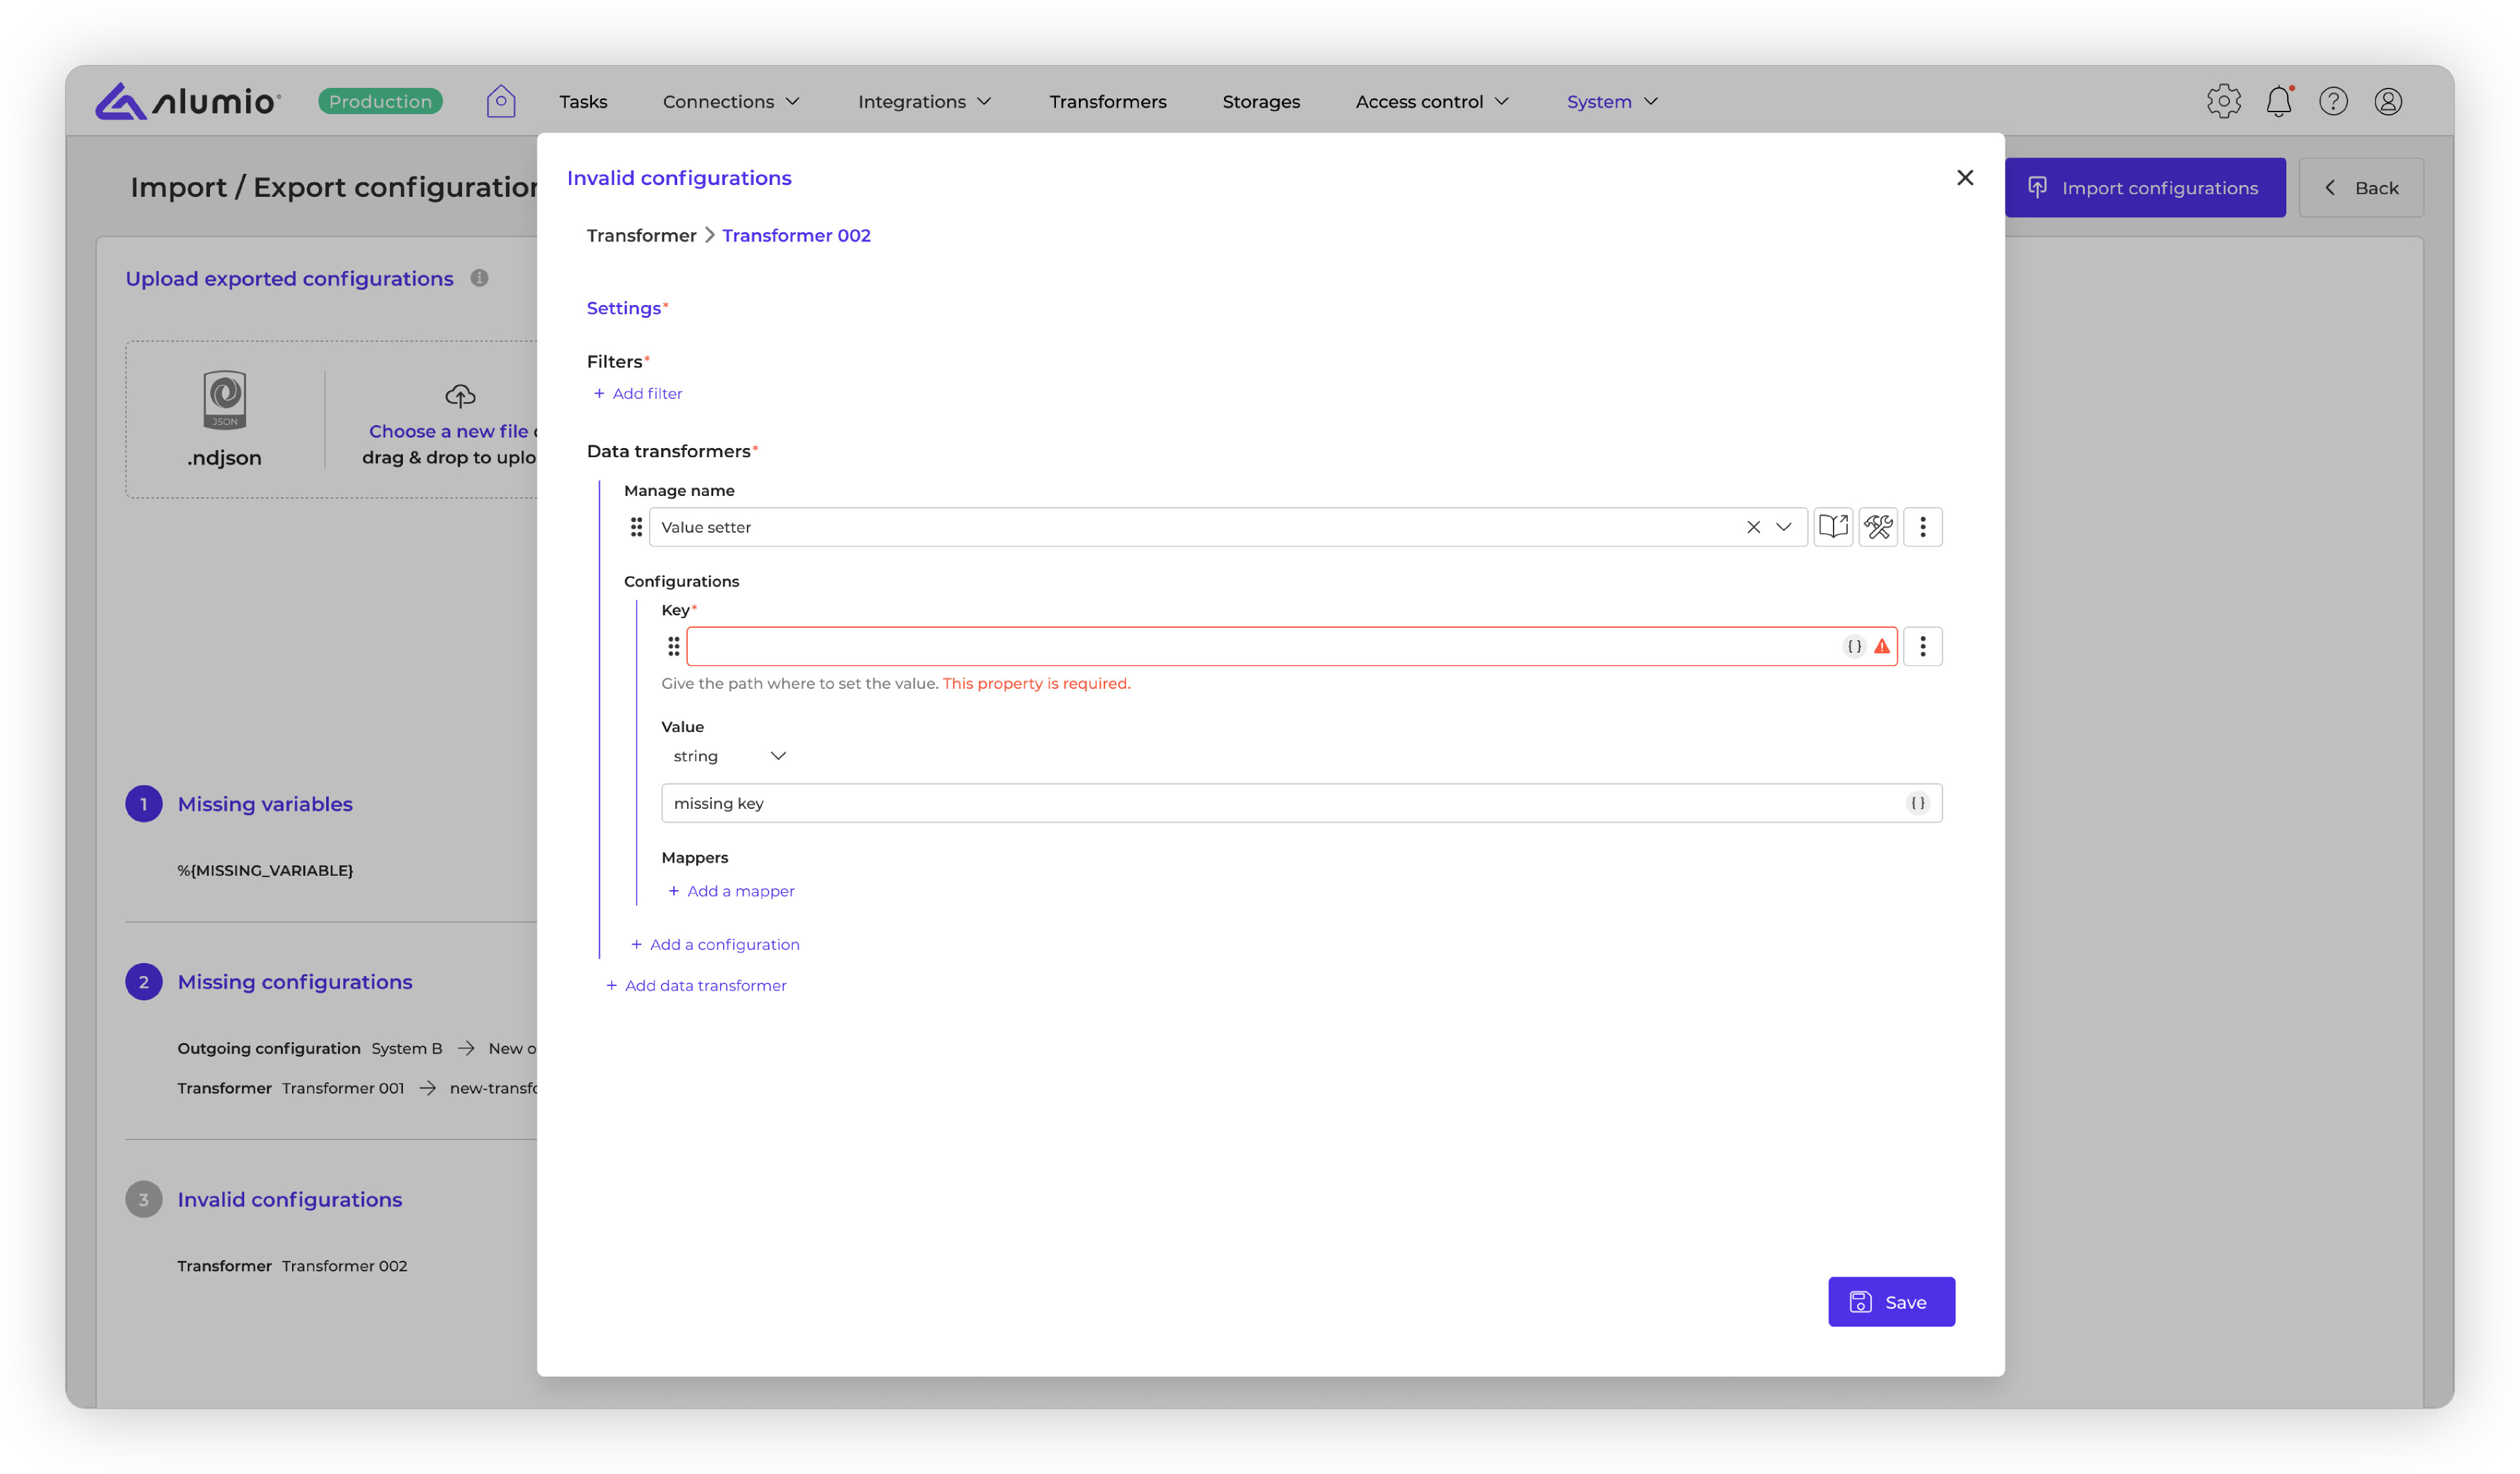This screenshot has height=1474, width=2520.
Task: Expand the Value setter dropdown
Action: [x=1783, y=527]
